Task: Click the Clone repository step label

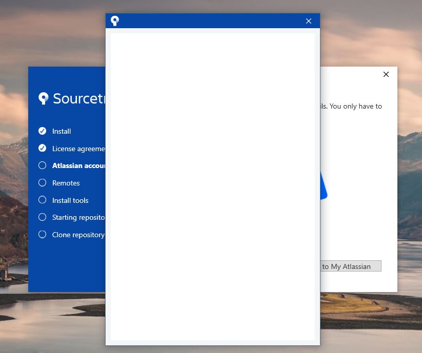Action: (78, 235)
